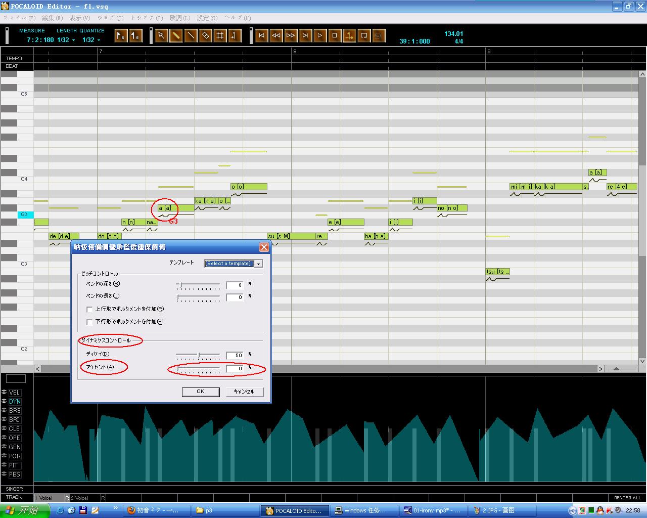Click the decay slider at 50
Viewport: 647px width, 518px height.
click(198, 355)
